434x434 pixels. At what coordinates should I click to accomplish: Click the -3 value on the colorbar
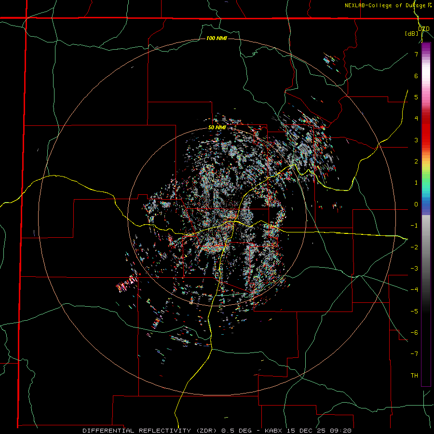tap(414, 269)
